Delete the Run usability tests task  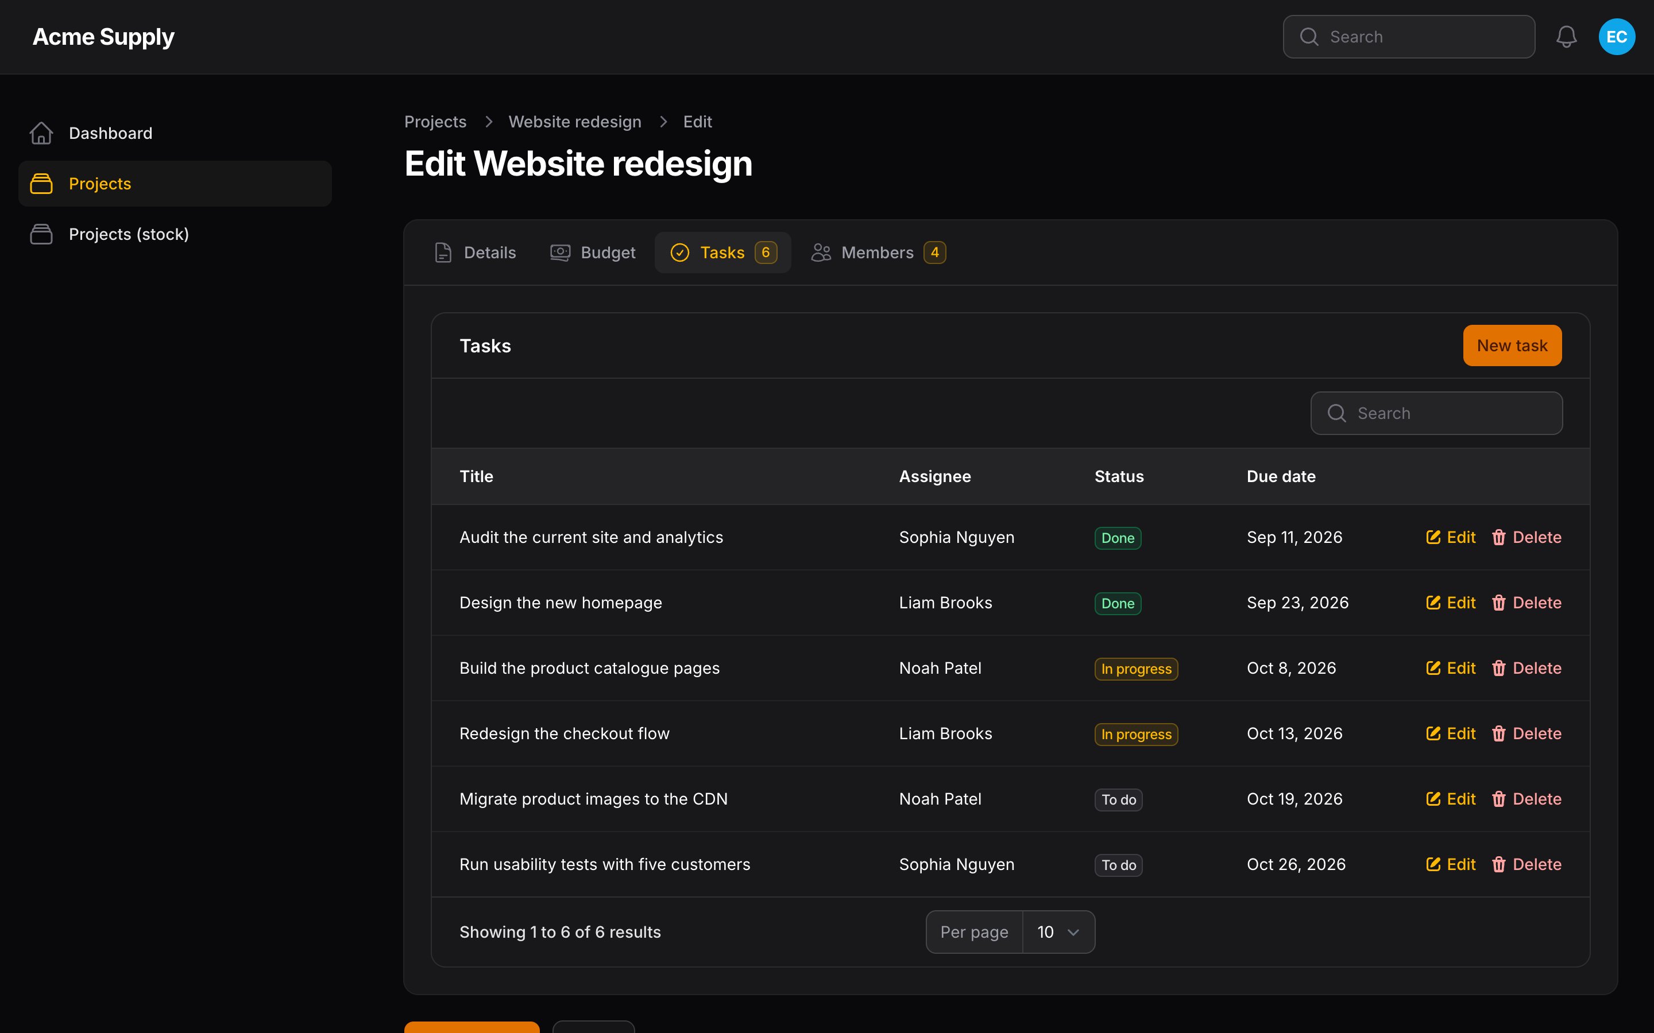(1526, 864)
